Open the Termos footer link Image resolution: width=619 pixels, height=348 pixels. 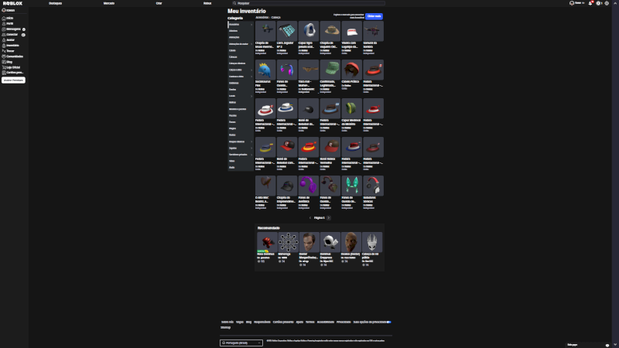(310, 322)
